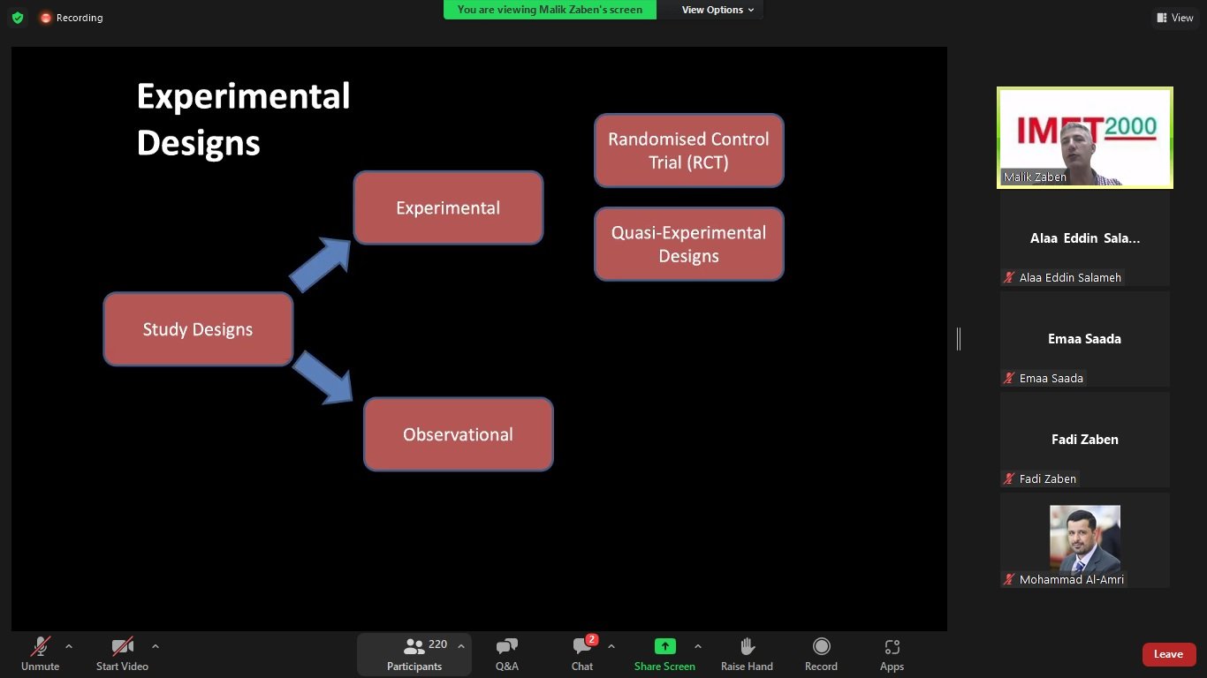Open the View layout menu

pyautogui.click(x=1174, y=18)
